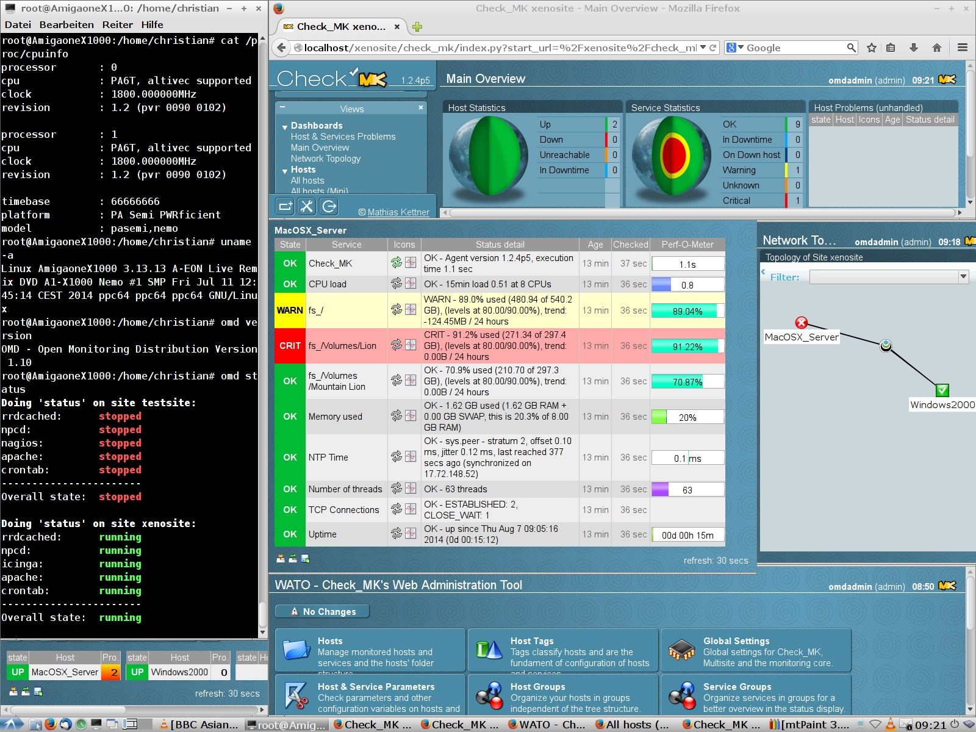
Task: Click the add snapin icon in sidebar
Action: pos(285,206)
